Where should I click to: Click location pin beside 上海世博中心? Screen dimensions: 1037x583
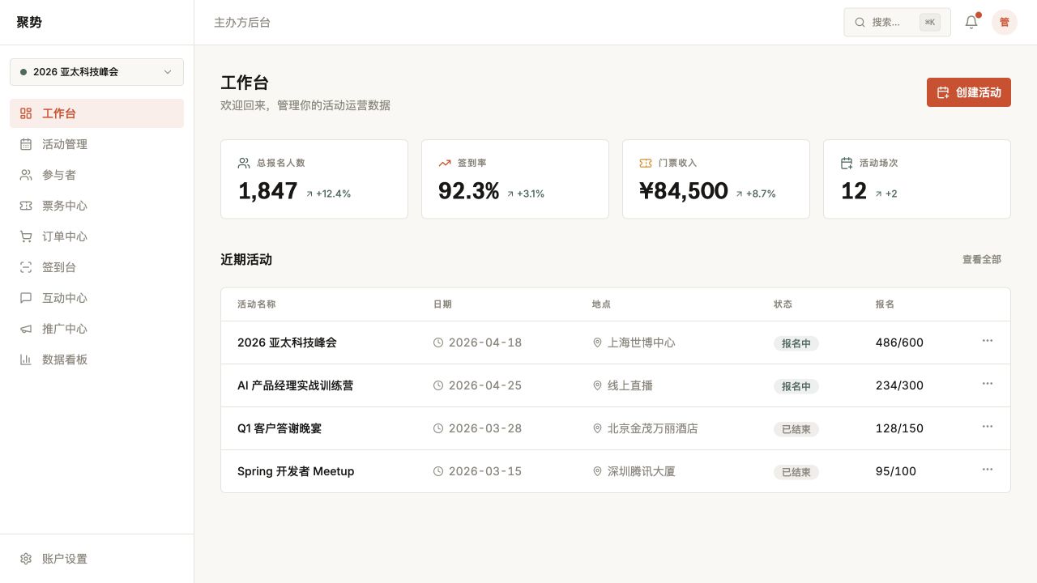(598, 343)
